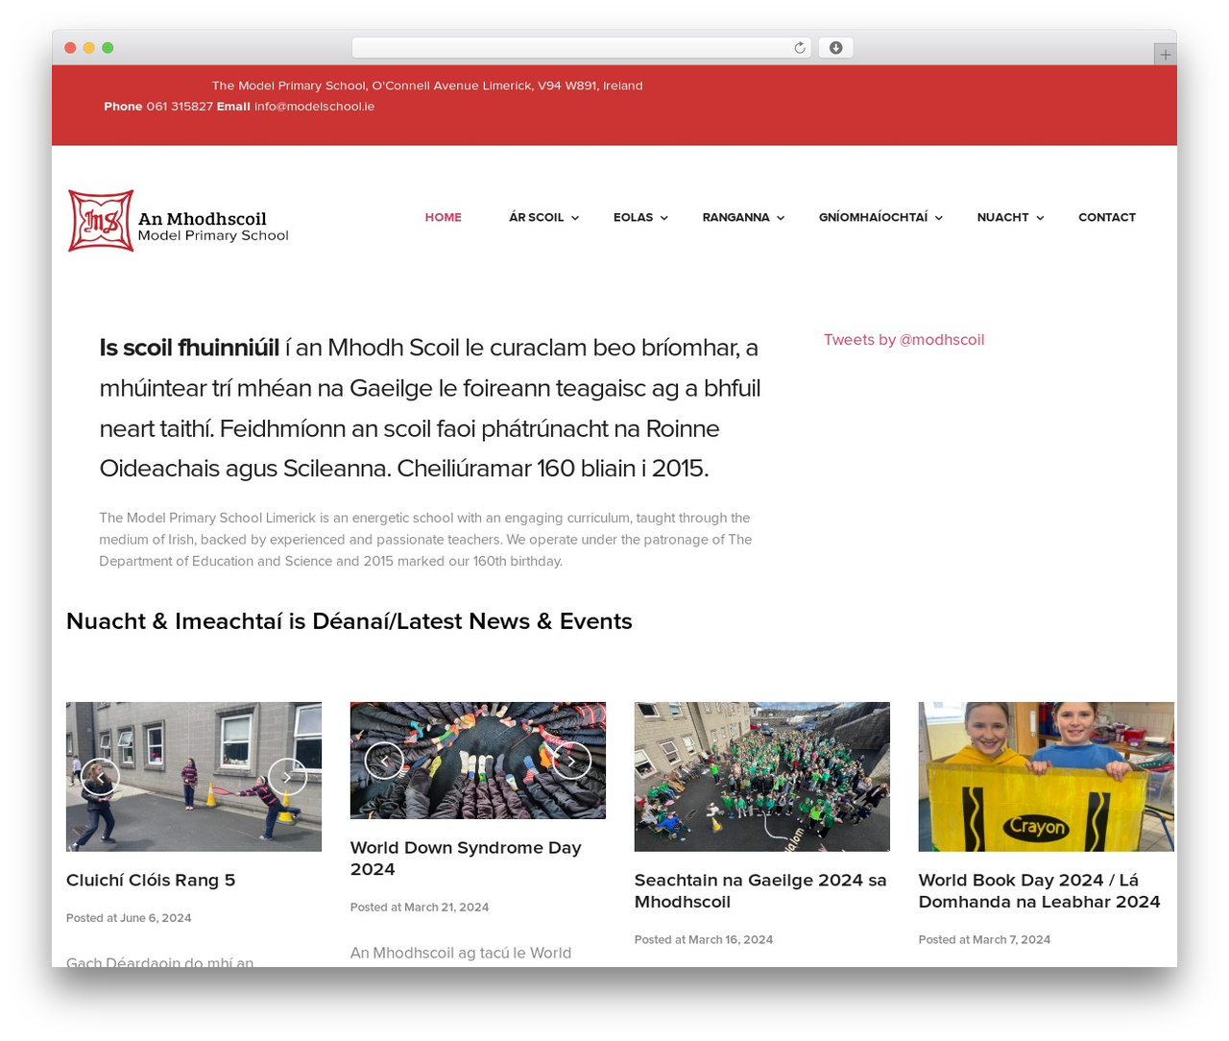Add a new browser tab
Image resolution: width=1229 pixels, height=1041 pixels.
1166,55
